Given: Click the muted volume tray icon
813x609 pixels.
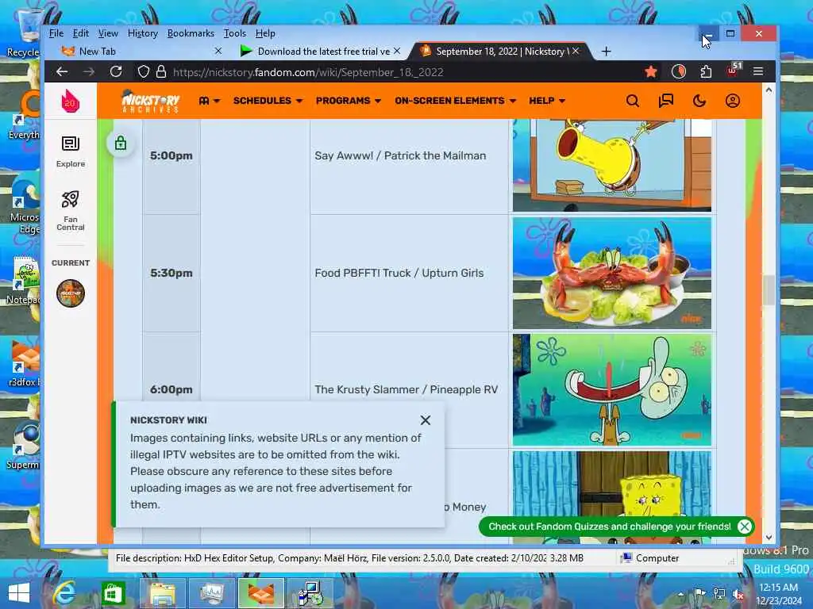Looking at the screenshot, I should [739, 595].
